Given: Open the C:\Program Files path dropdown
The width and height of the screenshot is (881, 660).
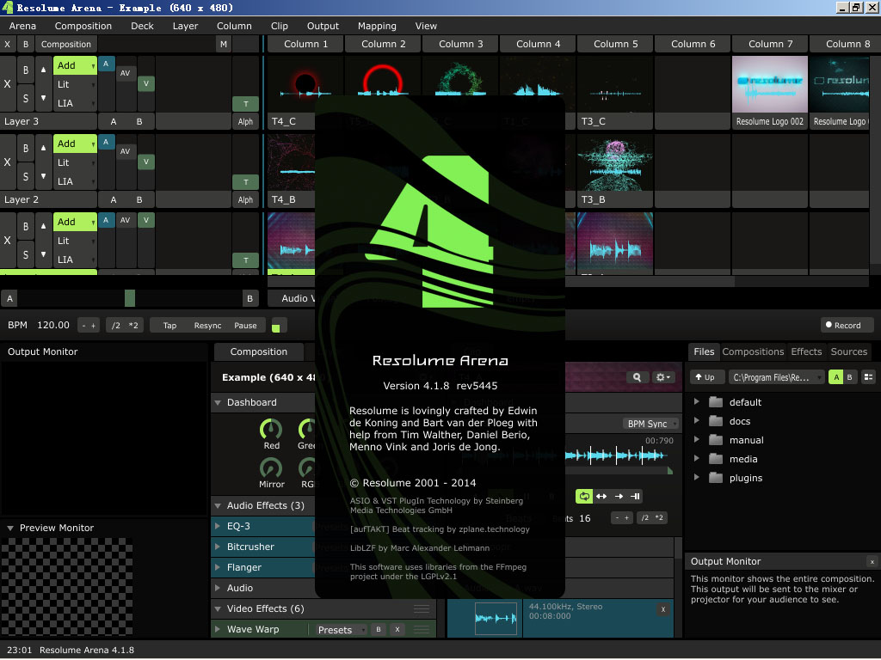Looking at the screenshot, I should point(776,377).
